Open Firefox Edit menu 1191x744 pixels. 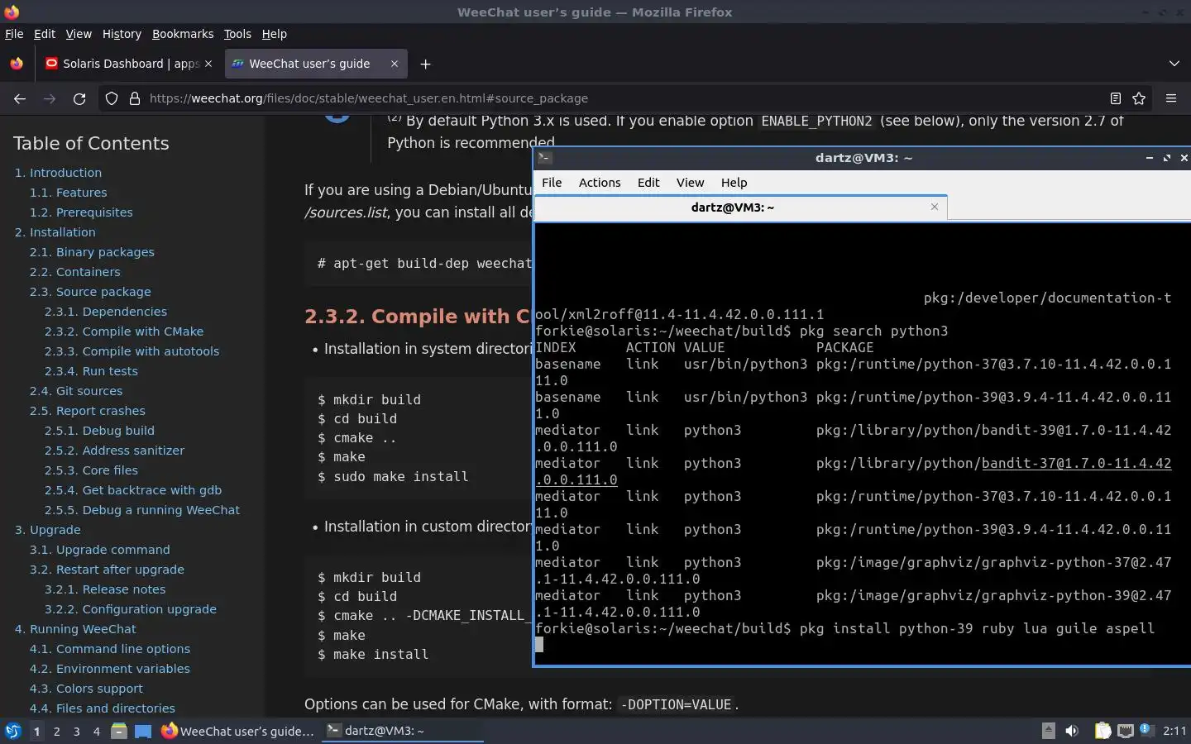pyautogui.click(x=44, y=34)
